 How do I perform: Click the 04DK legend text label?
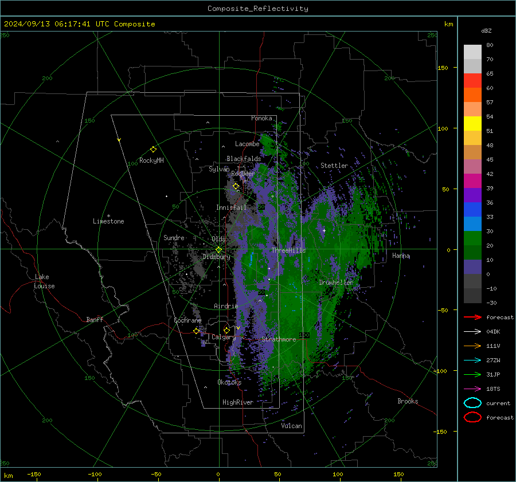[x=493, y=332]
